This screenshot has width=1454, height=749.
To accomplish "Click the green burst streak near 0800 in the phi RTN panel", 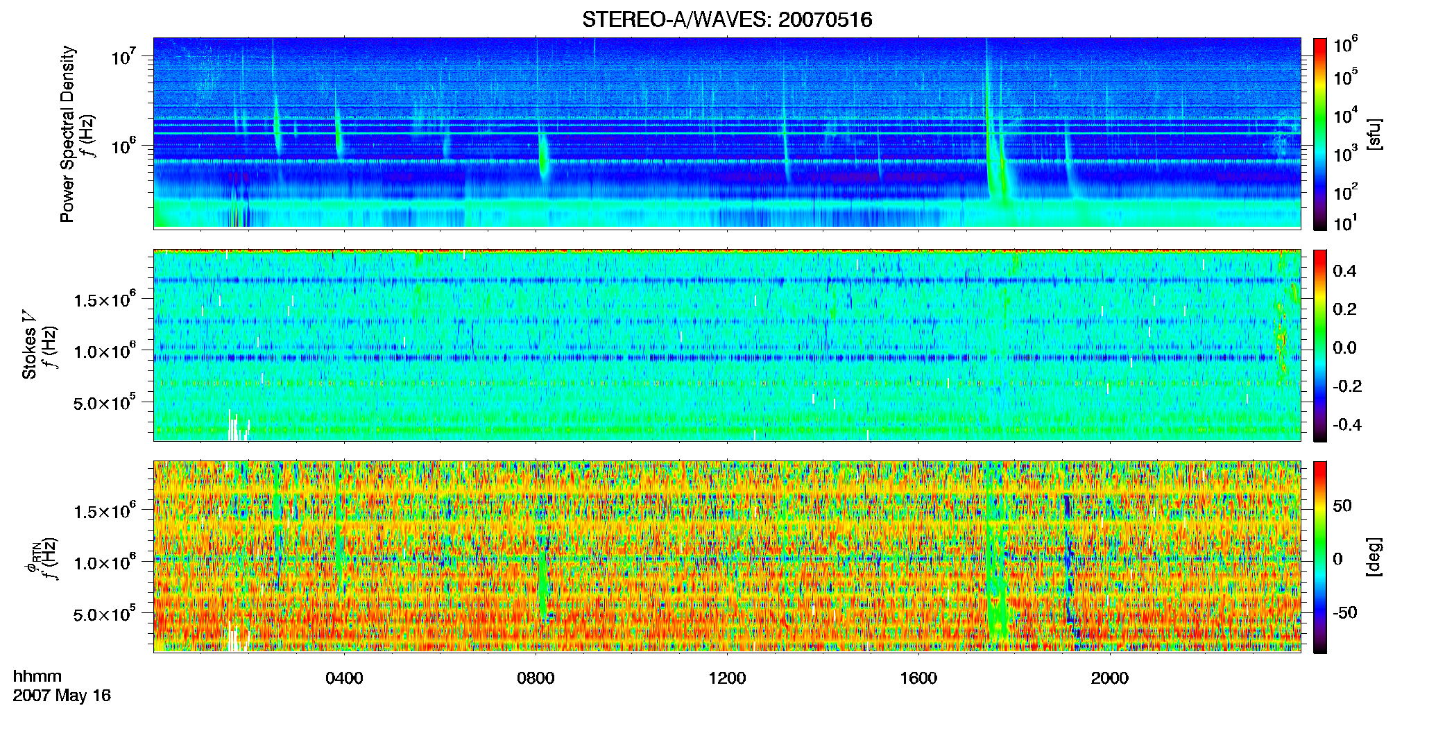I will [x=542, y=583].
